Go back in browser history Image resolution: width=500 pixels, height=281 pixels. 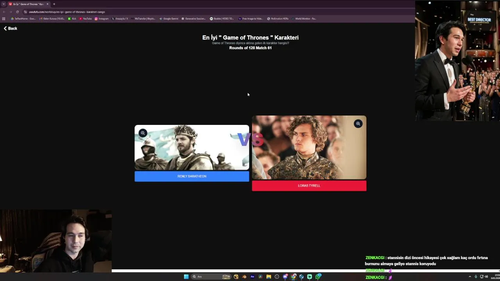[4, 12]
